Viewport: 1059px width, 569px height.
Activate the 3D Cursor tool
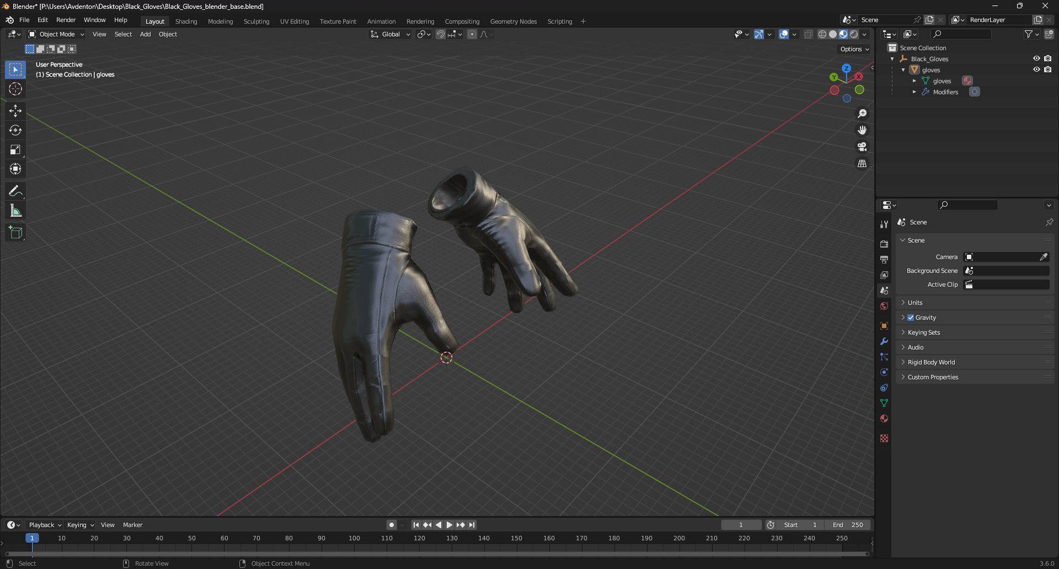(x=15, y=89)
